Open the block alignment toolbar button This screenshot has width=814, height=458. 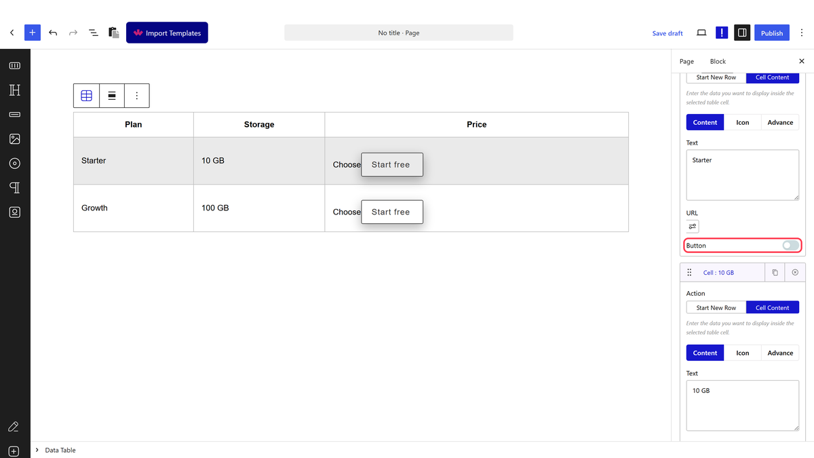112,96
